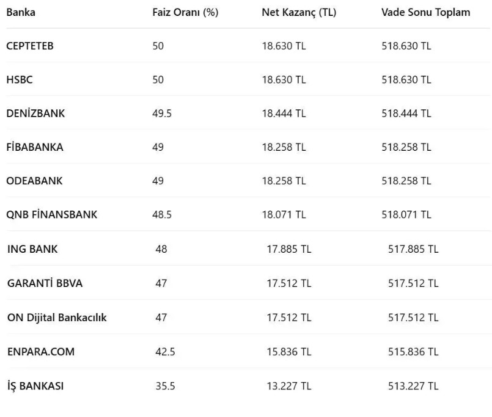Screen dimensions: 492x417
Task: Select the Faiz Oranı (%) column header
Action: click(185, 12)
